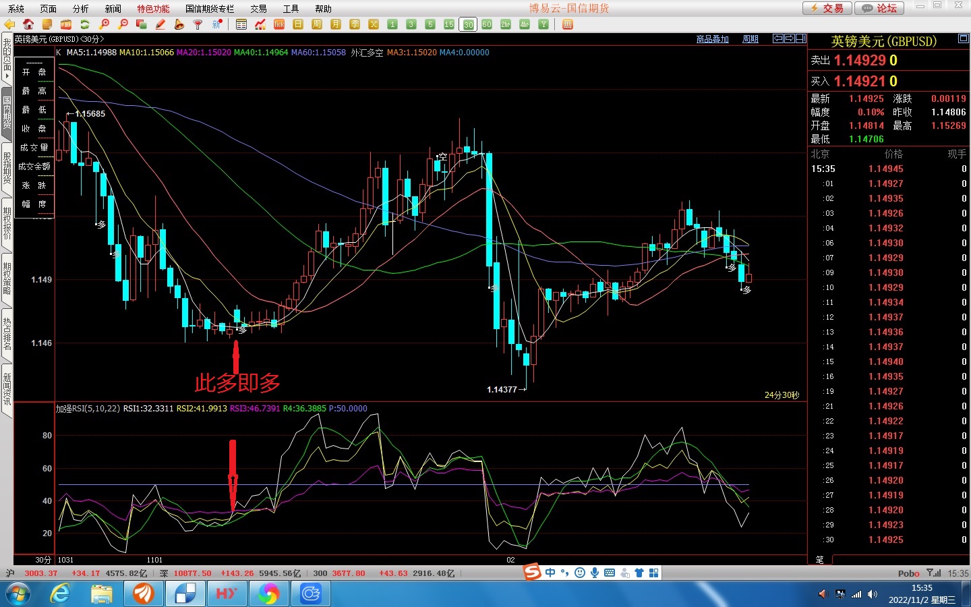This screenshot has height=607, width=971.
Task: Open the 分析 menu
Action: coord(81,9)
